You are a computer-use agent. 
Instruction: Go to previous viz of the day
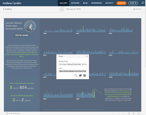click(62, 9)
